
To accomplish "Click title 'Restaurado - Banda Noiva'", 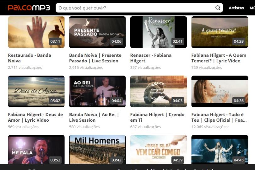I will 30,58.
